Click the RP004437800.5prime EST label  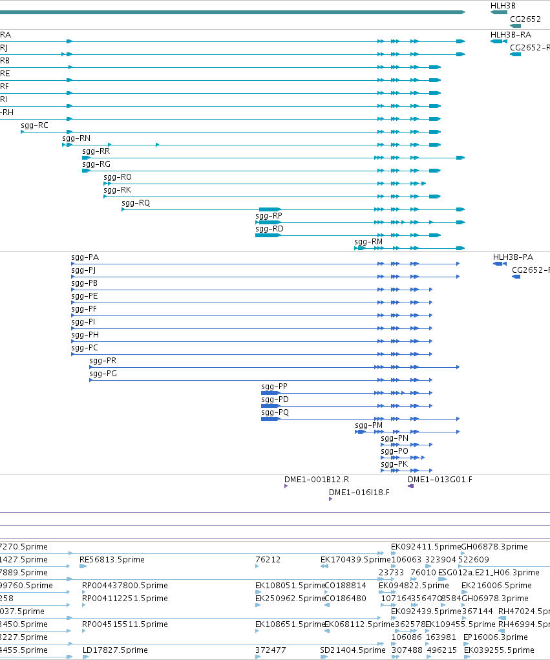click(x=125, y=586)
